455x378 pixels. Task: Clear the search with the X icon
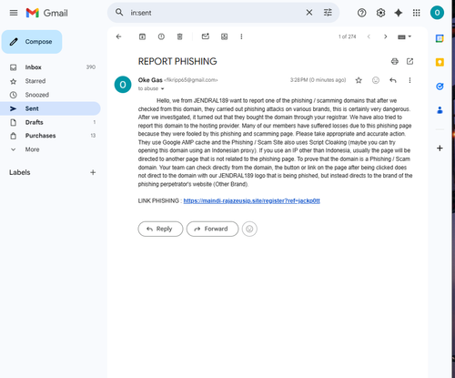tap(309, 13)
